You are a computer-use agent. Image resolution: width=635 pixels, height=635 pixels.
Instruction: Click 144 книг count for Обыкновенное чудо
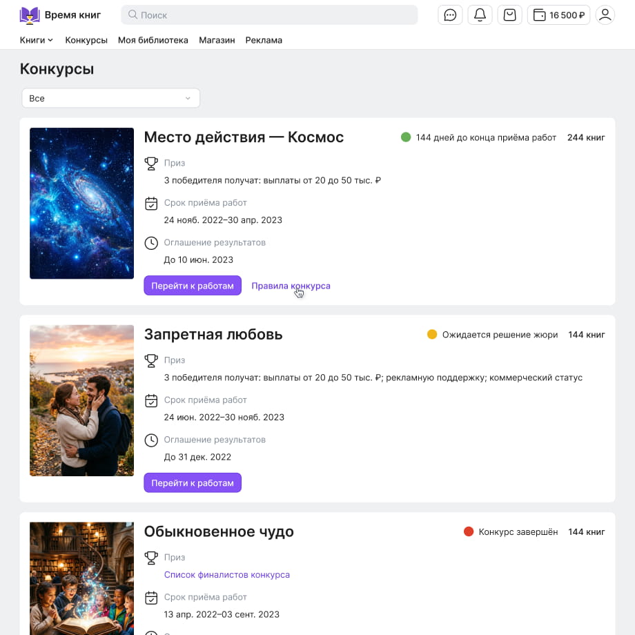(587, 532)
